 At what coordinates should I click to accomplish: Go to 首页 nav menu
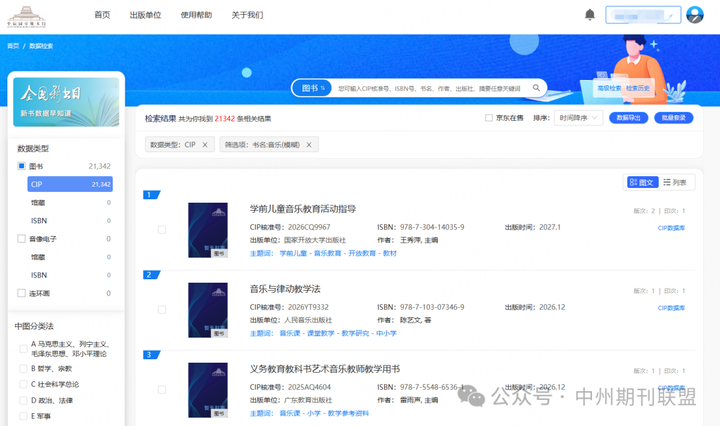[102, 15]
